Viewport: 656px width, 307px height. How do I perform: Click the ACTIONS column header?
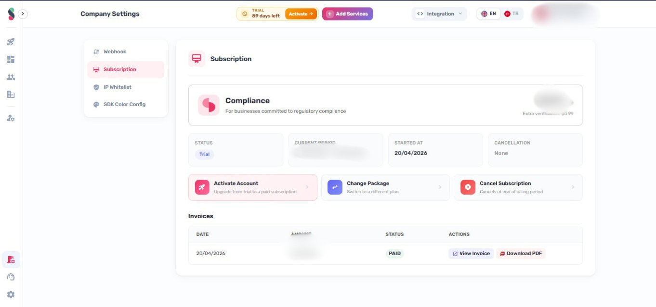tap(459, 234)
